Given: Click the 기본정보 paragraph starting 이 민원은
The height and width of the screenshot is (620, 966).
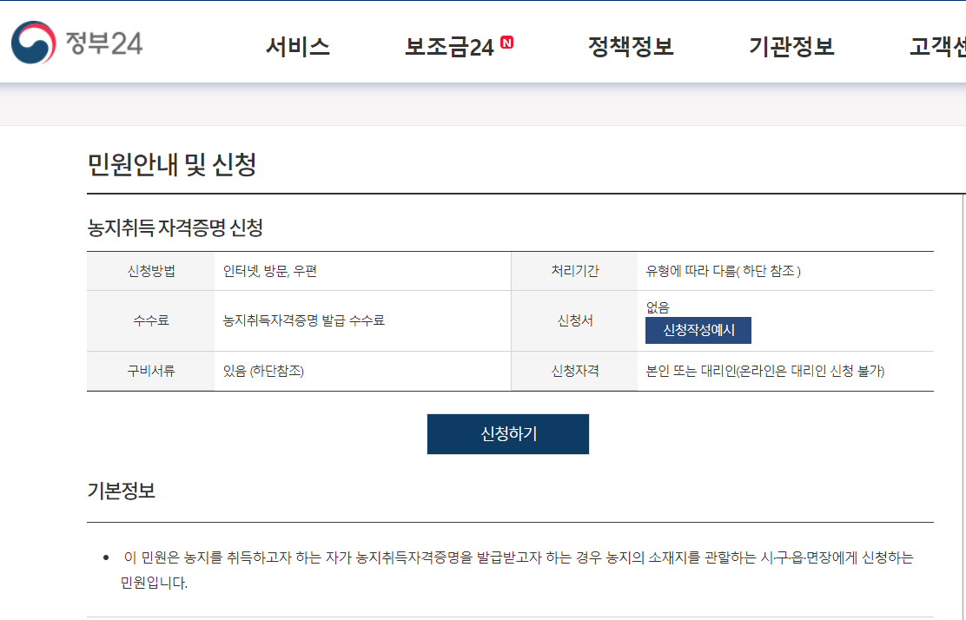Looking at the screenshot, I should point(516,571).
